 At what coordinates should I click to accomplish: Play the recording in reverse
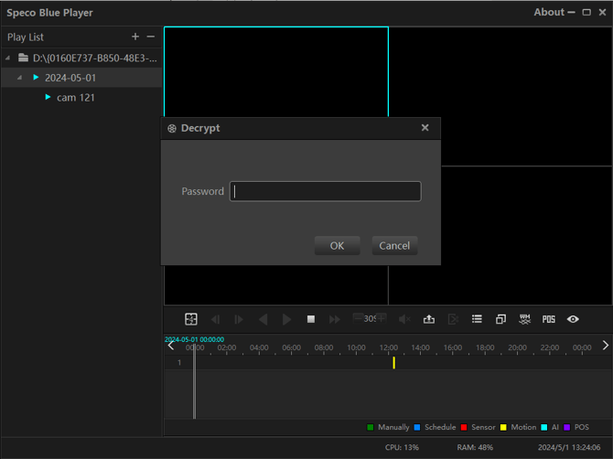(263, 319)
